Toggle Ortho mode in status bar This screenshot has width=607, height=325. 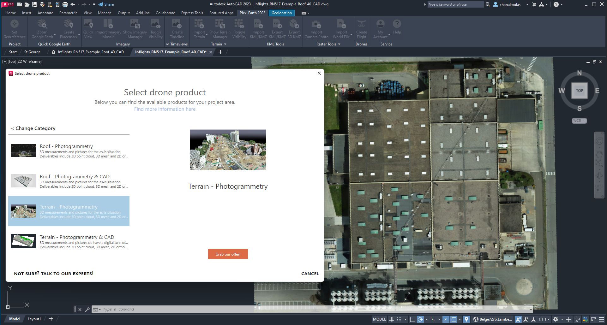[412, 319]
